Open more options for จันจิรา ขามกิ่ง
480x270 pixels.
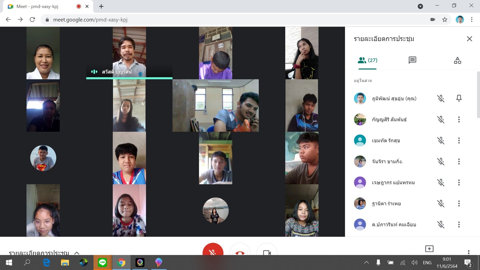(x=459, y=161)
